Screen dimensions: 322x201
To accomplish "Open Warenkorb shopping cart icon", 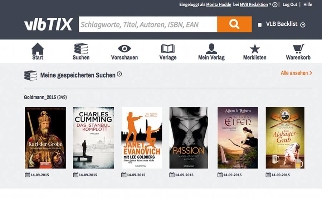I will point(298,49).
